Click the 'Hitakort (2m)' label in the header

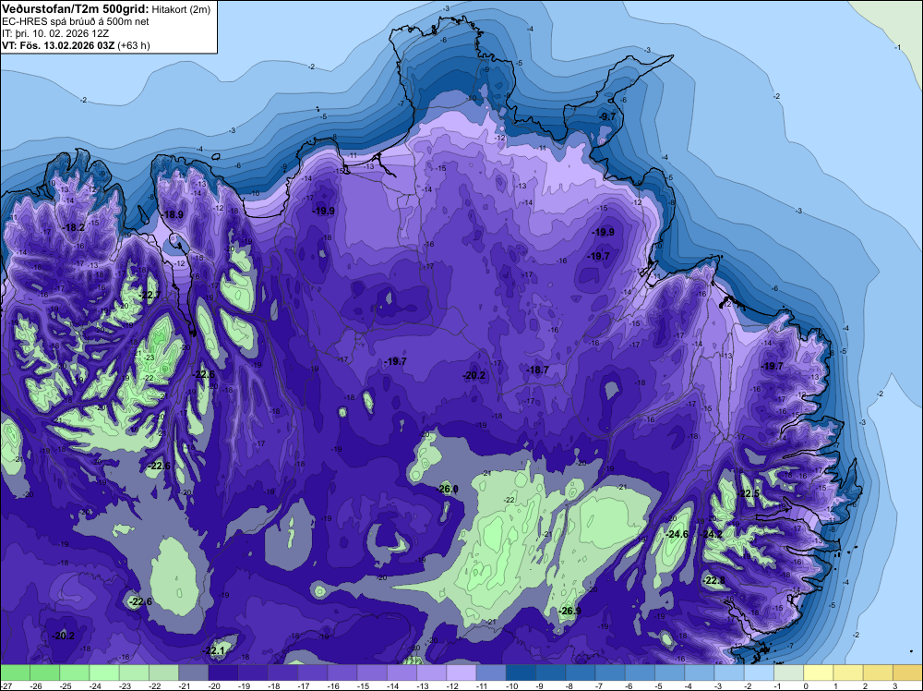pyautogui.click(x=181, y=9)
